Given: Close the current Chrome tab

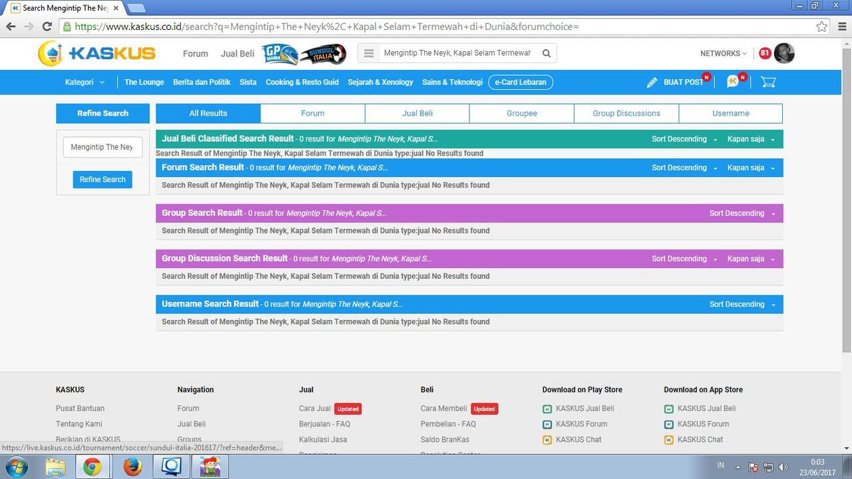Looking at the screenshot, I should pyautogui.click(x=116, y=8).
